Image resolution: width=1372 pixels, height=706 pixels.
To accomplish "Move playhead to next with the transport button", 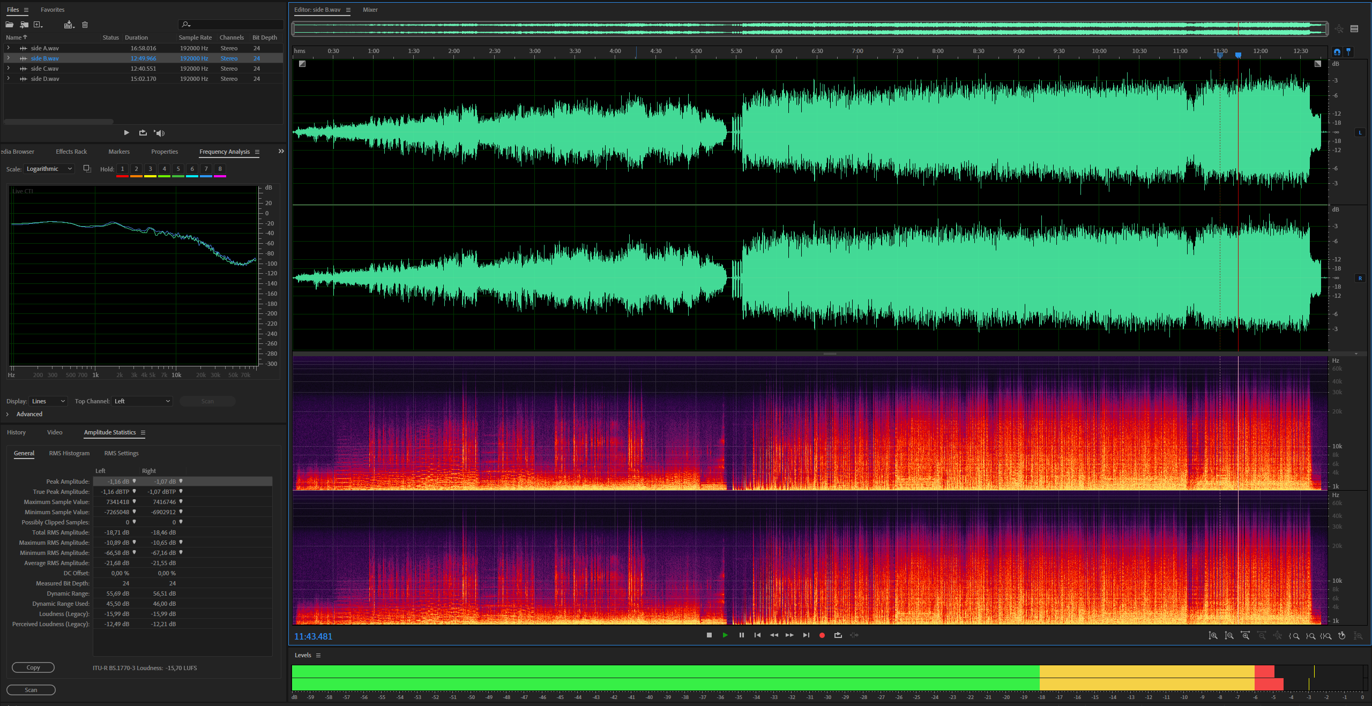I will click(x=806, y=635).
